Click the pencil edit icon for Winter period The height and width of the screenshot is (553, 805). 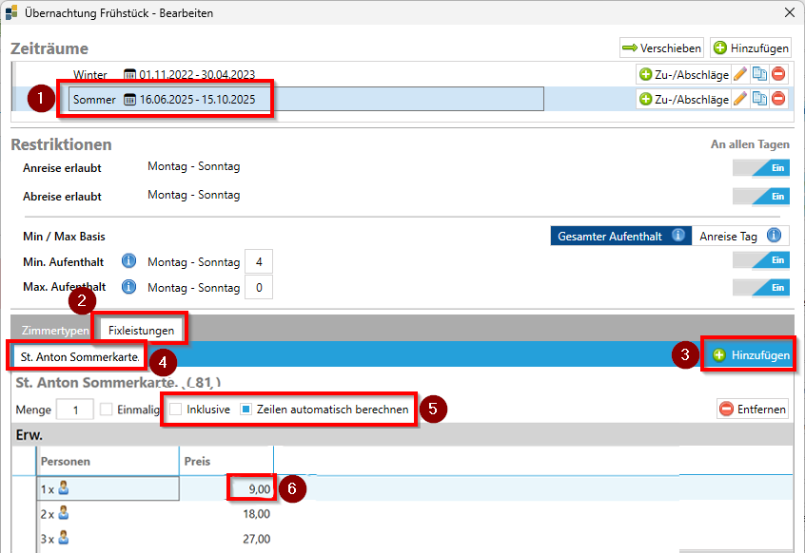pyautogui.click(x=740, y=74)
